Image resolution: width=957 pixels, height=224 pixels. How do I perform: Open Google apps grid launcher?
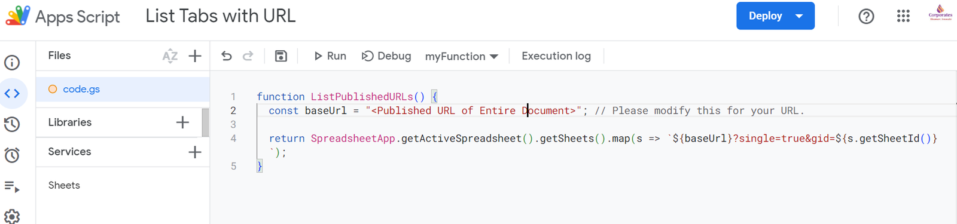[x=903, y=16]
